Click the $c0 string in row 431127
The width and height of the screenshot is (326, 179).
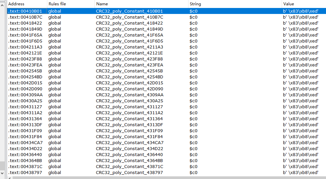click(x=193, y=107)
